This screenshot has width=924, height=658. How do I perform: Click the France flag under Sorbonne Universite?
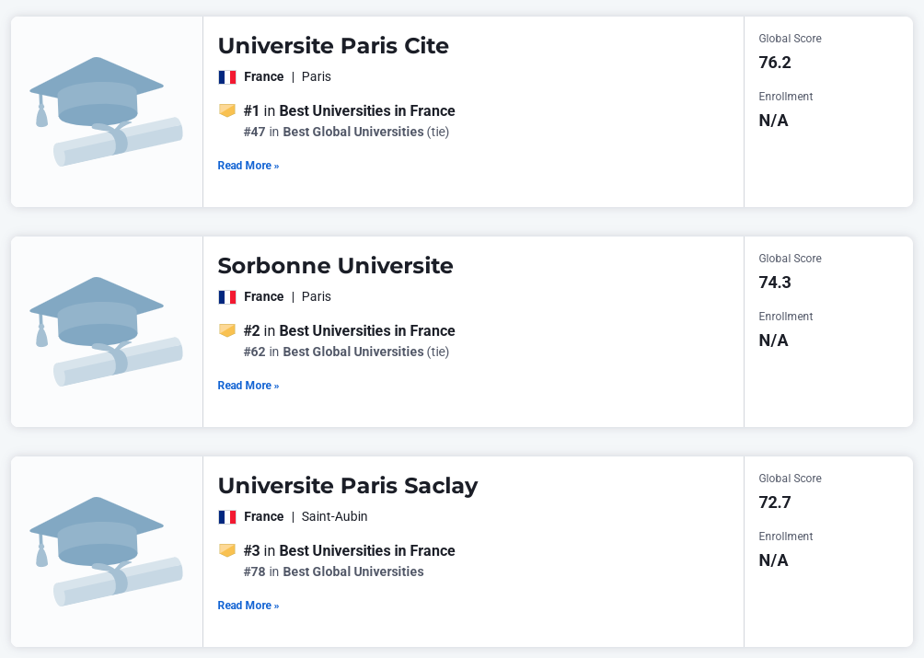[227, 297]
